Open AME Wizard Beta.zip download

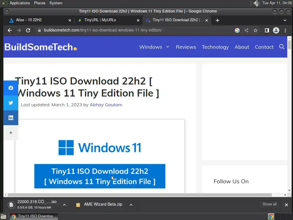tap(103, 204)
